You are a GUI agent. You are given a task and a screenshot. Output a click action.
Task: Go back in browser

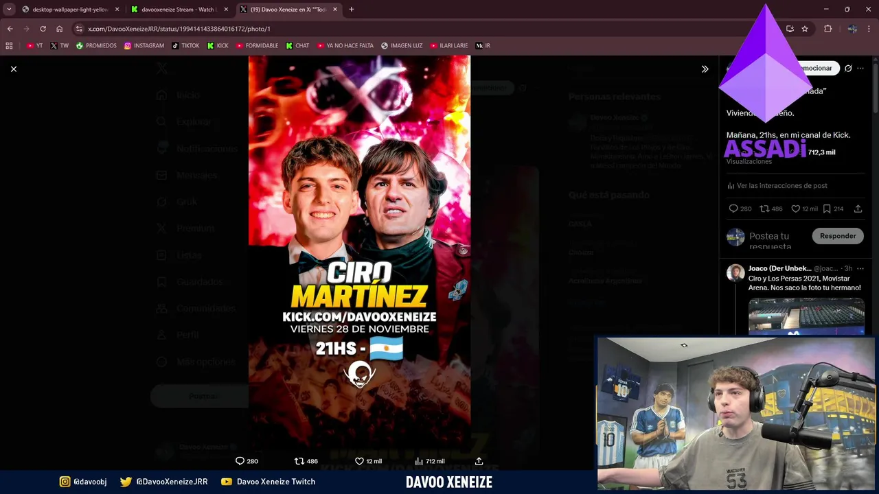click(x=10, y=29)
